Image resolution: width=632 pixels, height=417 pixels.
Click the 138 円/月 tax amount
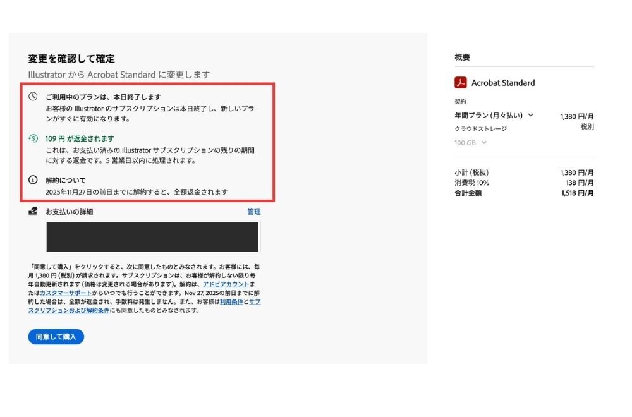tap(580, 183)
